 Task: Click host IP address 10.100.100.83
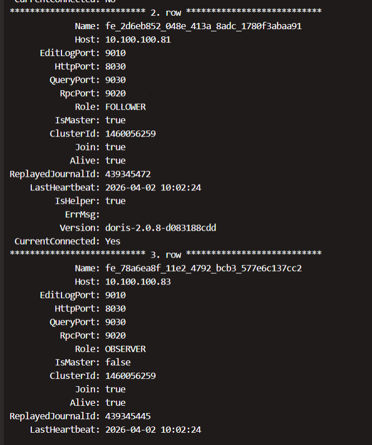click(x=138, y=282)
